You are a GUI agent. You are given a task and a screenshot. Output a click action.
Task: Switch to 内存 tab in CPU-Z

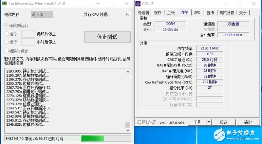(x=184, y=12)
